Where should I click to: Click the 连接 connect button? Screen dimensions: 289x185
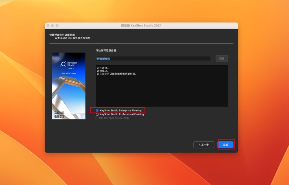click(222, 58)
